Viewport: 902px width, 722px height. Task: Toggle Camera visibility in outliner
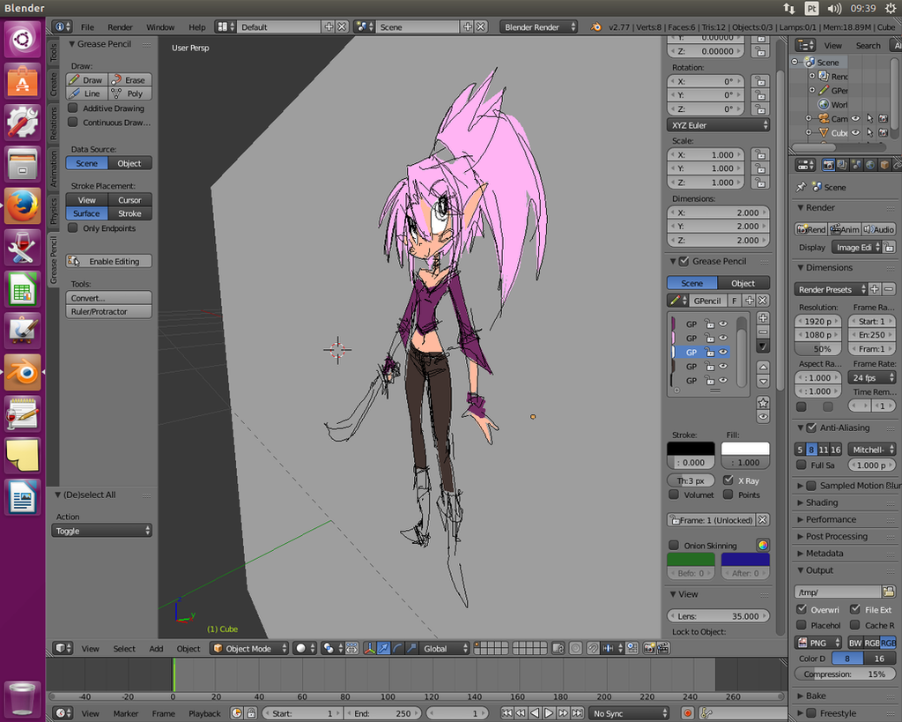point(856,119)
